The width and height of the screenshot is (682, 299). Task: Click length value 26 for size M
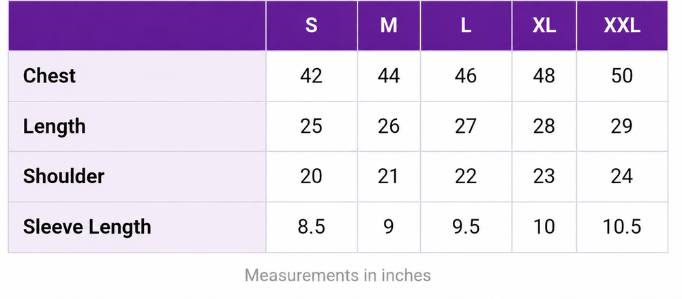pyautogui.click(x=389, y=127)
